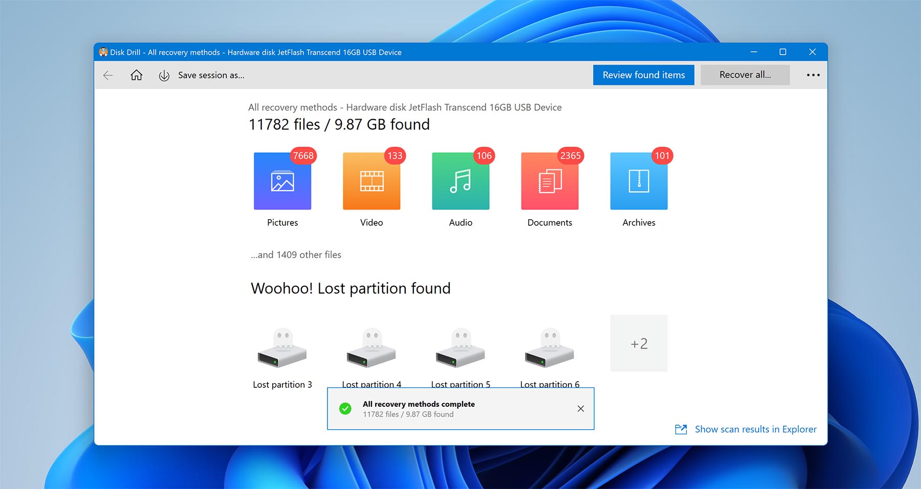The height and width of the screenshot is (489, 921).
Task: Click the 2365 badge on Documents
Action: pos(571,155)
